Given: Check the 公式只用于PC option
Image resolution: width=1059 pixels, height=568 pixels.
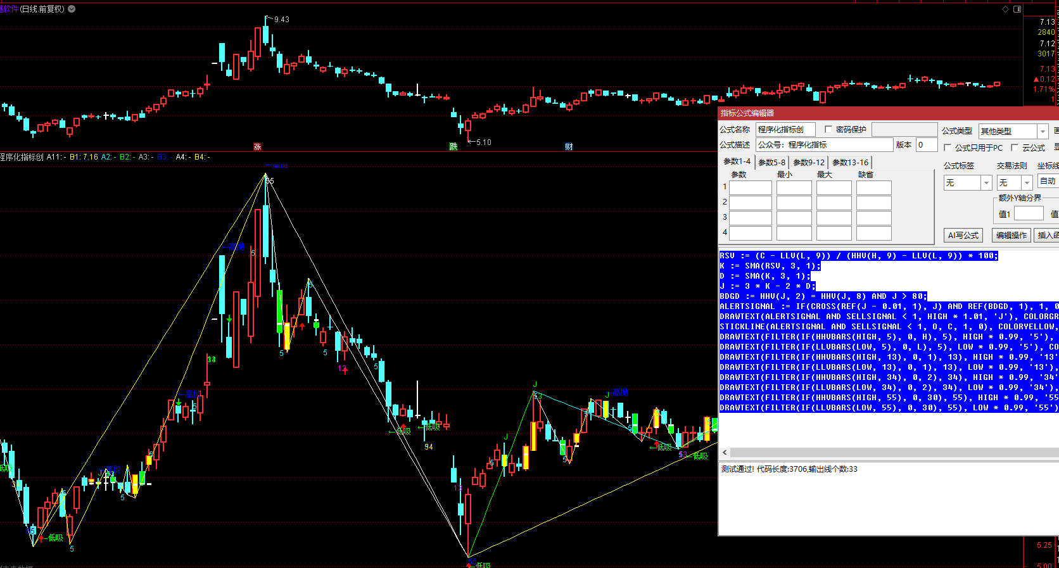Looking at the screenshot, I should (948, 148).
